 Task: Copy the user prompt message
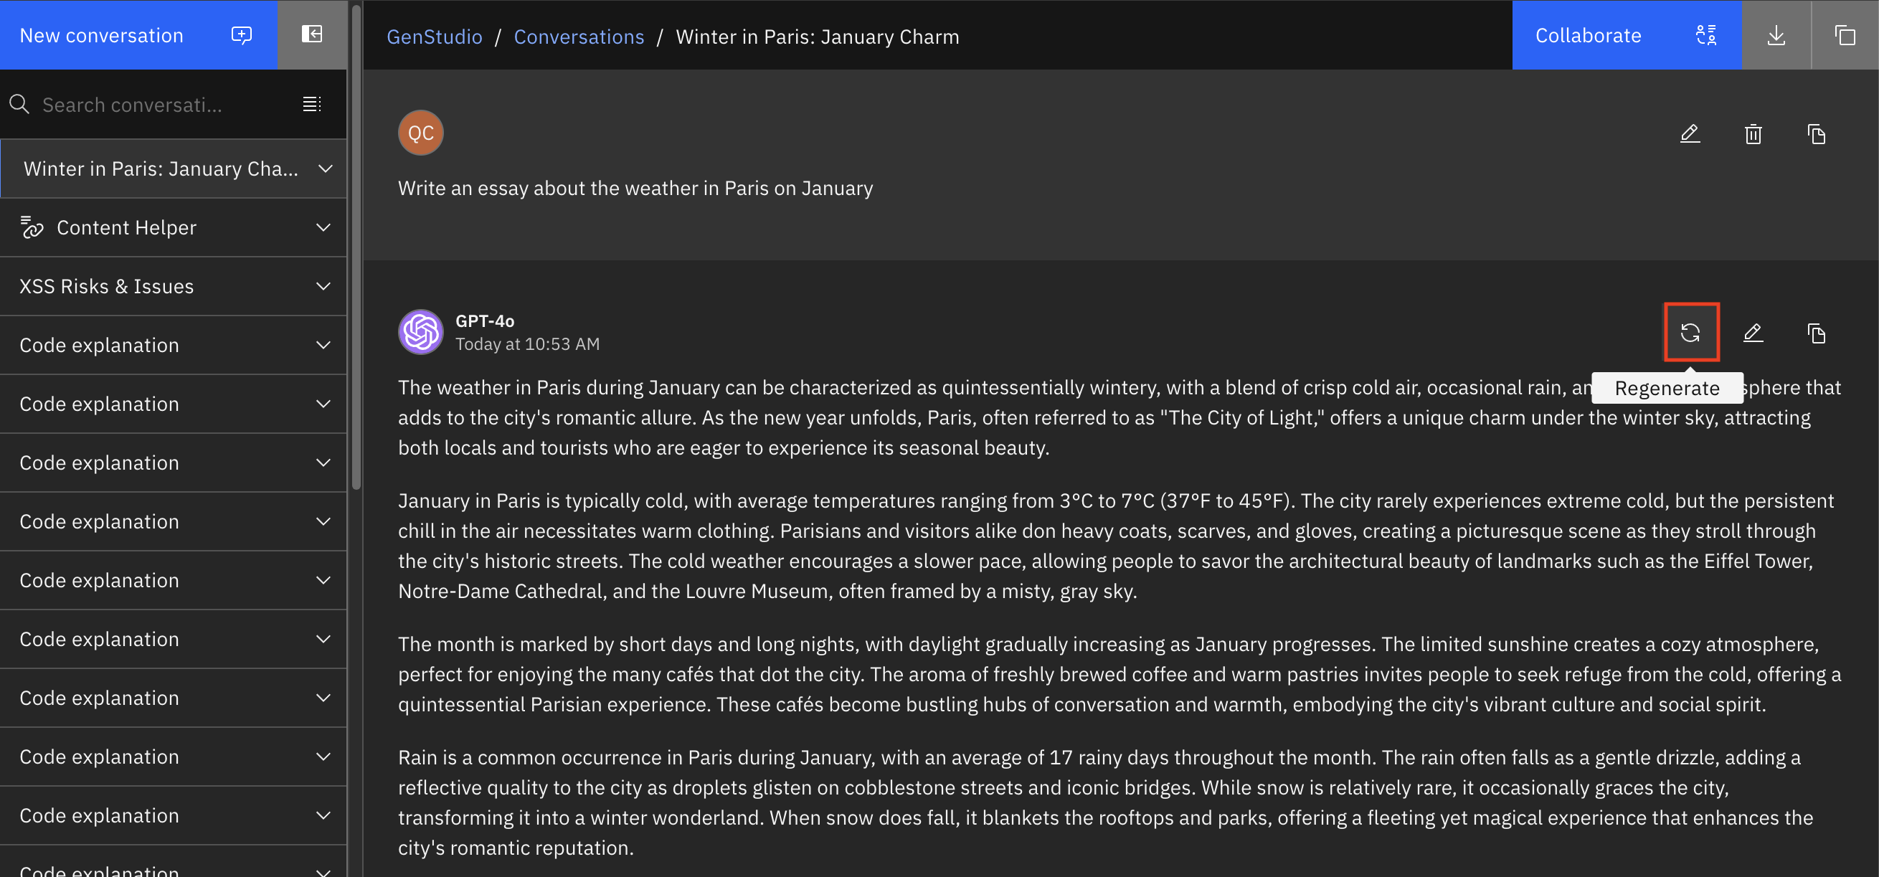pos(1816,133)
